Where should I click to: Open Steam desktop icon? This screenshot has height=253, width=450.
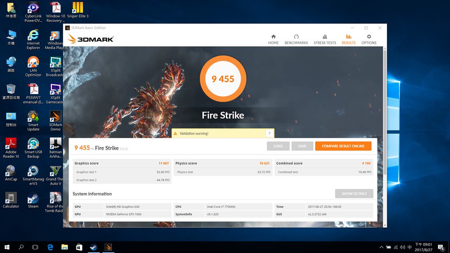coord(33,200)
